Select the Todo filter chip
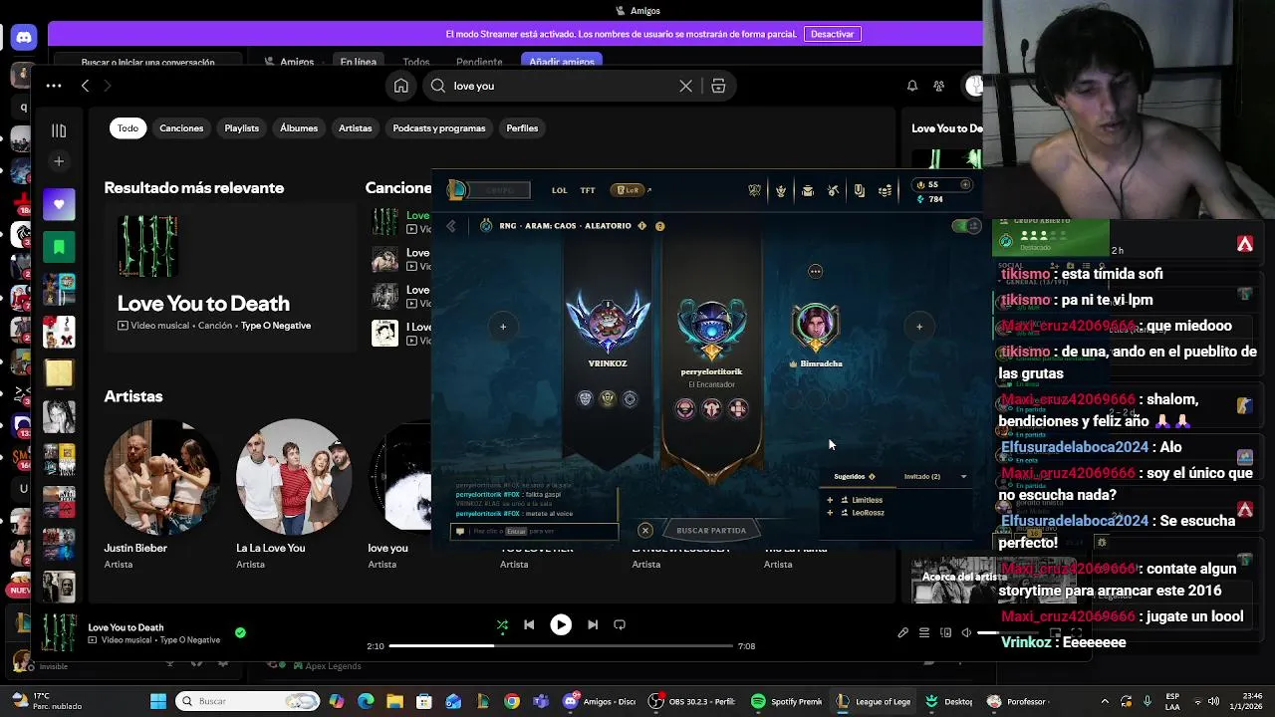 (x=127, y=128)
